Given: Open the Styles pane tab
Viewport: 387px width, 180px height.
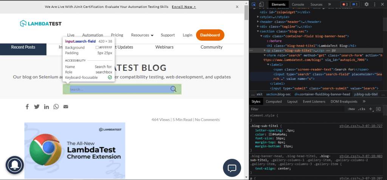Looking at the screenshot, I should click(256, 101).
